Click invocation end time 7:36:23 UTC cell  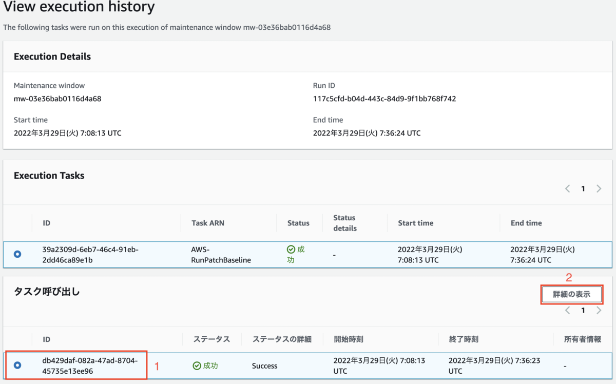(495, 366)
